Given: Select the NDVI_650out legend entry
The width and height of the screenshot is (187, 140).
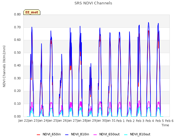Looking at the screenshot, I should [x=106, y=134].
